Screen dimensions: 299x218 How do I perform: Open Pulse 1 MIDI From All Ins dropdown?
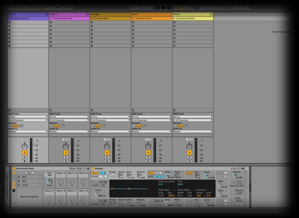click(x=28, y=117)
